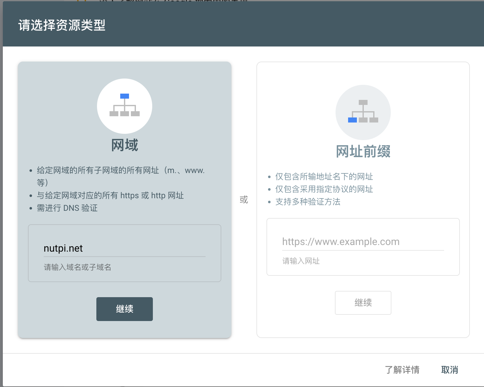Click the text 支持多种验证方法
Viewport: 484px width, 387px height.
pos(308,202)
